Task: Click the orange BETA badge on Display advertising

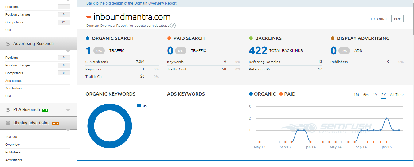Action: tap(55, 123)
